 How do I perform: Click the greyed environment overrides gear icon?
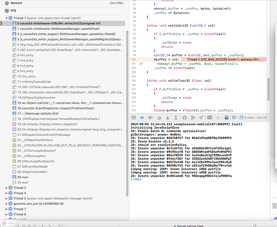point(218,118)
